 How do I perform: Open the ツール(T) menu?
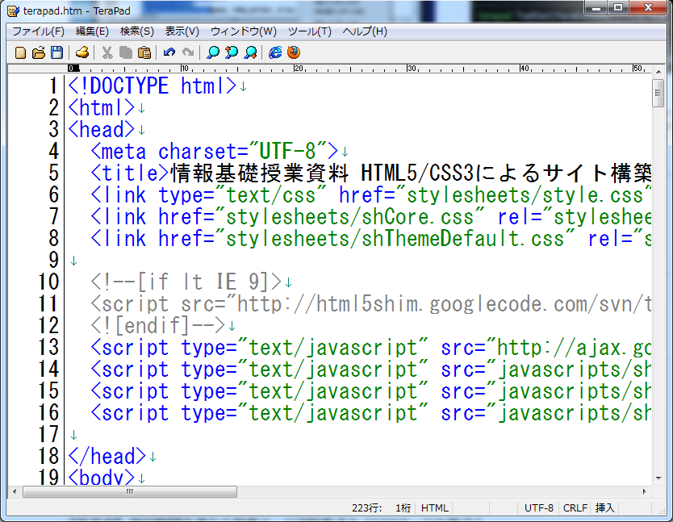pos(309,31)
